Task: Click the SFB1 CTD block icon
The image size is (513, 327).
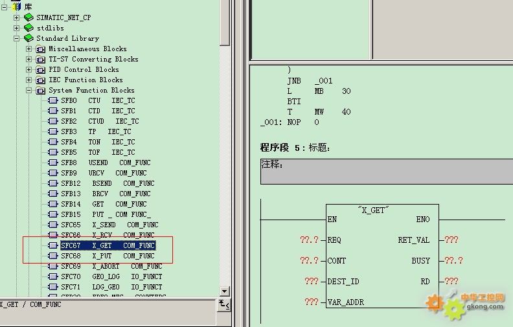Action: click(53, 111)
